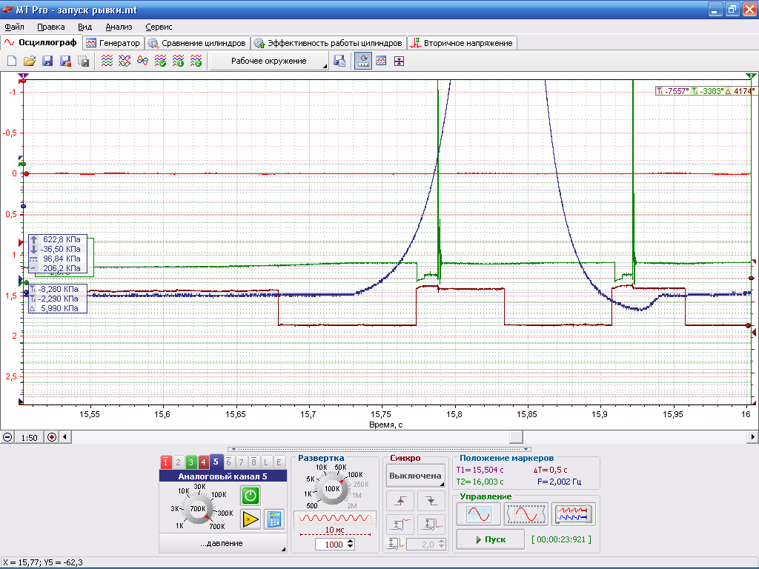The height and width of the screenshot is (569, 759).
Task: Click the waveform icon with number 1 badge
Action: coord(178,61)
